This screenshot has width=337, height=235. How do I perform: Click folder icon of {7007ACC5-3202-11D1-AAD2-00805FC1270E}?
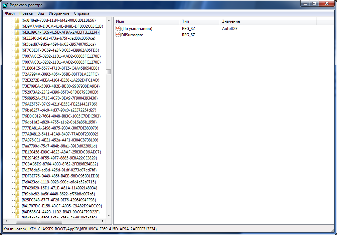point(17,56)
